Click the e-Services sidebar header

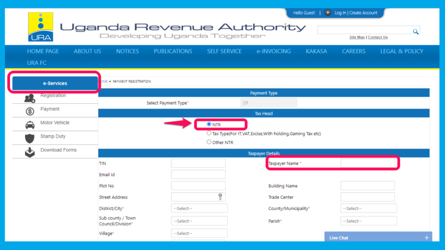[x=55, y=83]
